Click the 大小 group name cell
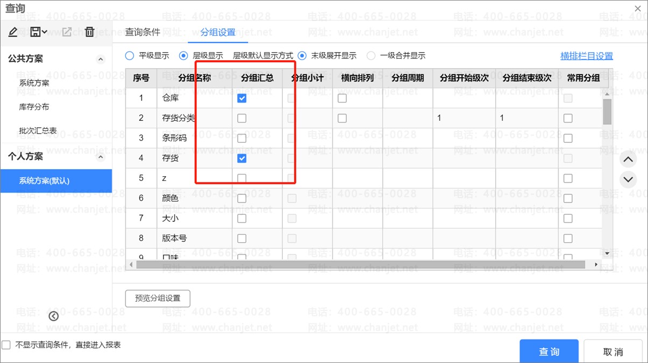The height and width of the screenshot is (363, 648). tap(195, 219)
